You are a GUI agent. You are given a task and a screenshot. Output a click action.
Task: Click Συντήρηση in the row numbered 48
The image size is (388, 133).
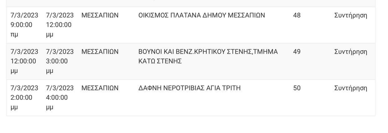(351, 15)
